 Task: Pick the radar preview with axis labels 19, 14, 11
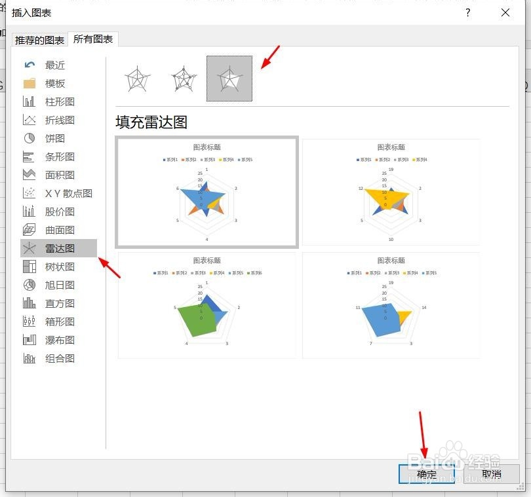[391, 305]
